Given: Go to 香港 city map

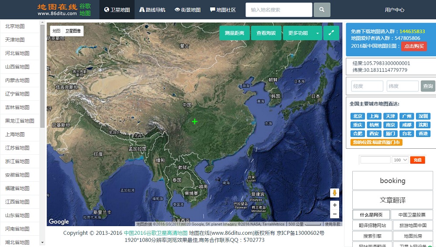Looking at the screenshot, I should click(423, 134).
